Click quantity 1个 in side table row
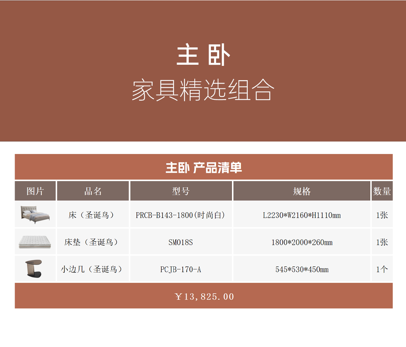Viewport: 406px width, 347px height. pos(382,269)
